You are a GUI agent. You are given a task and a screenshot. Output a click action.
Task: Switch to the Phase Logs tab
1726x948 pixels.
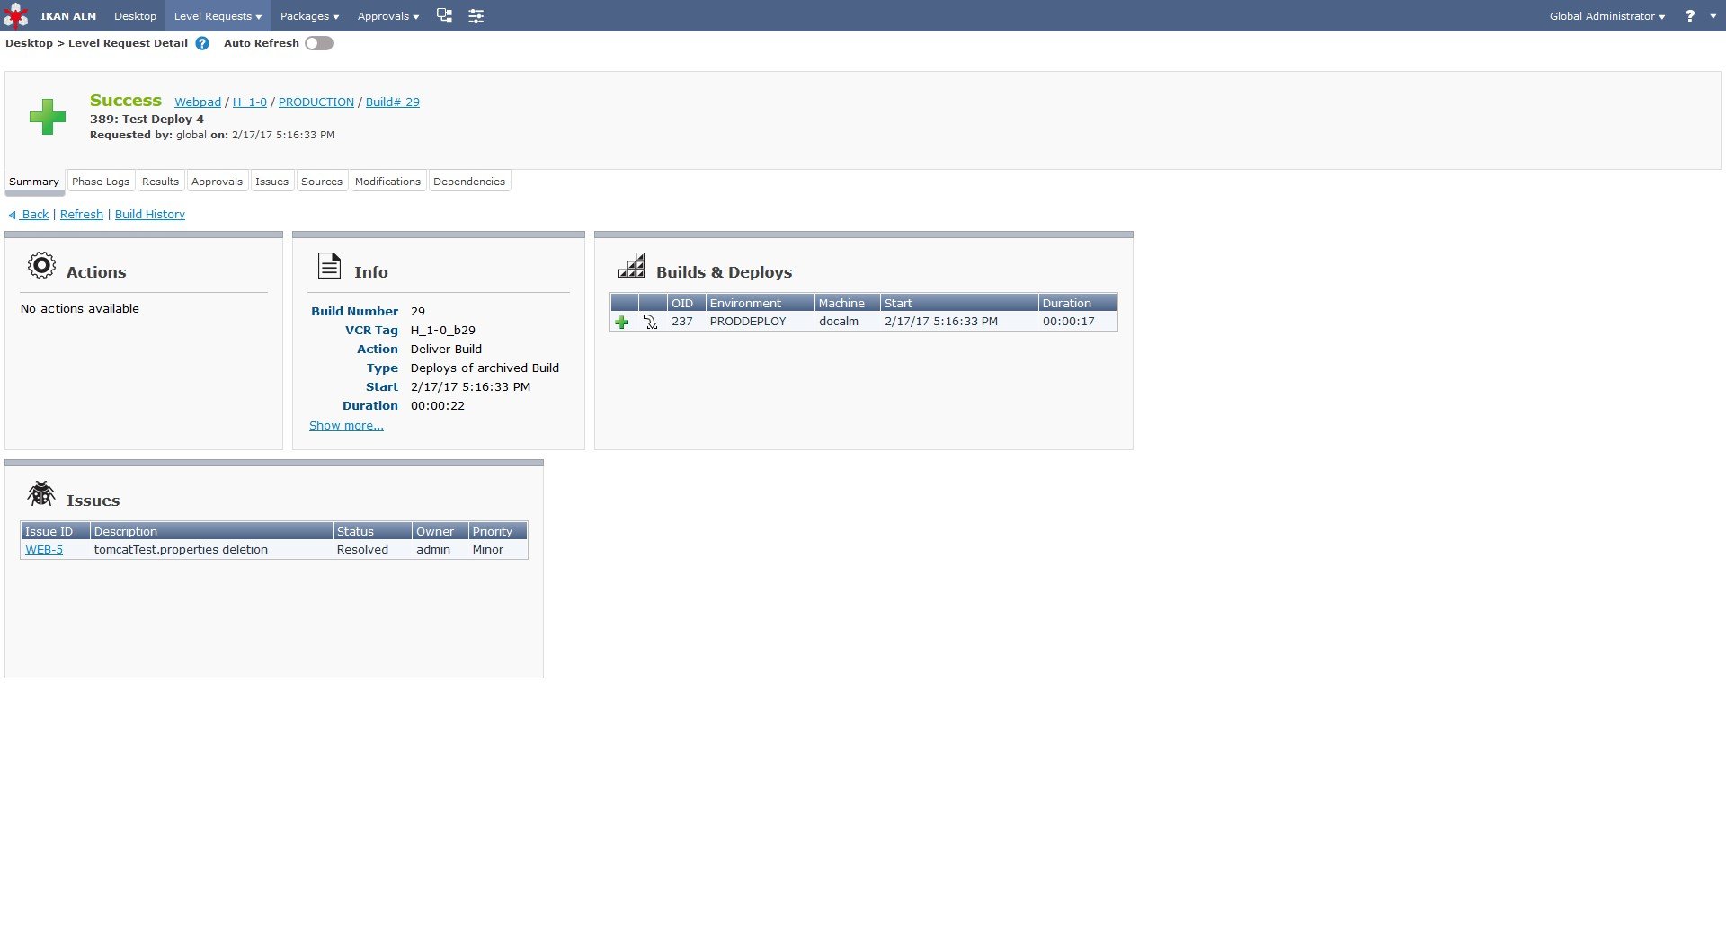click(101, 182)
